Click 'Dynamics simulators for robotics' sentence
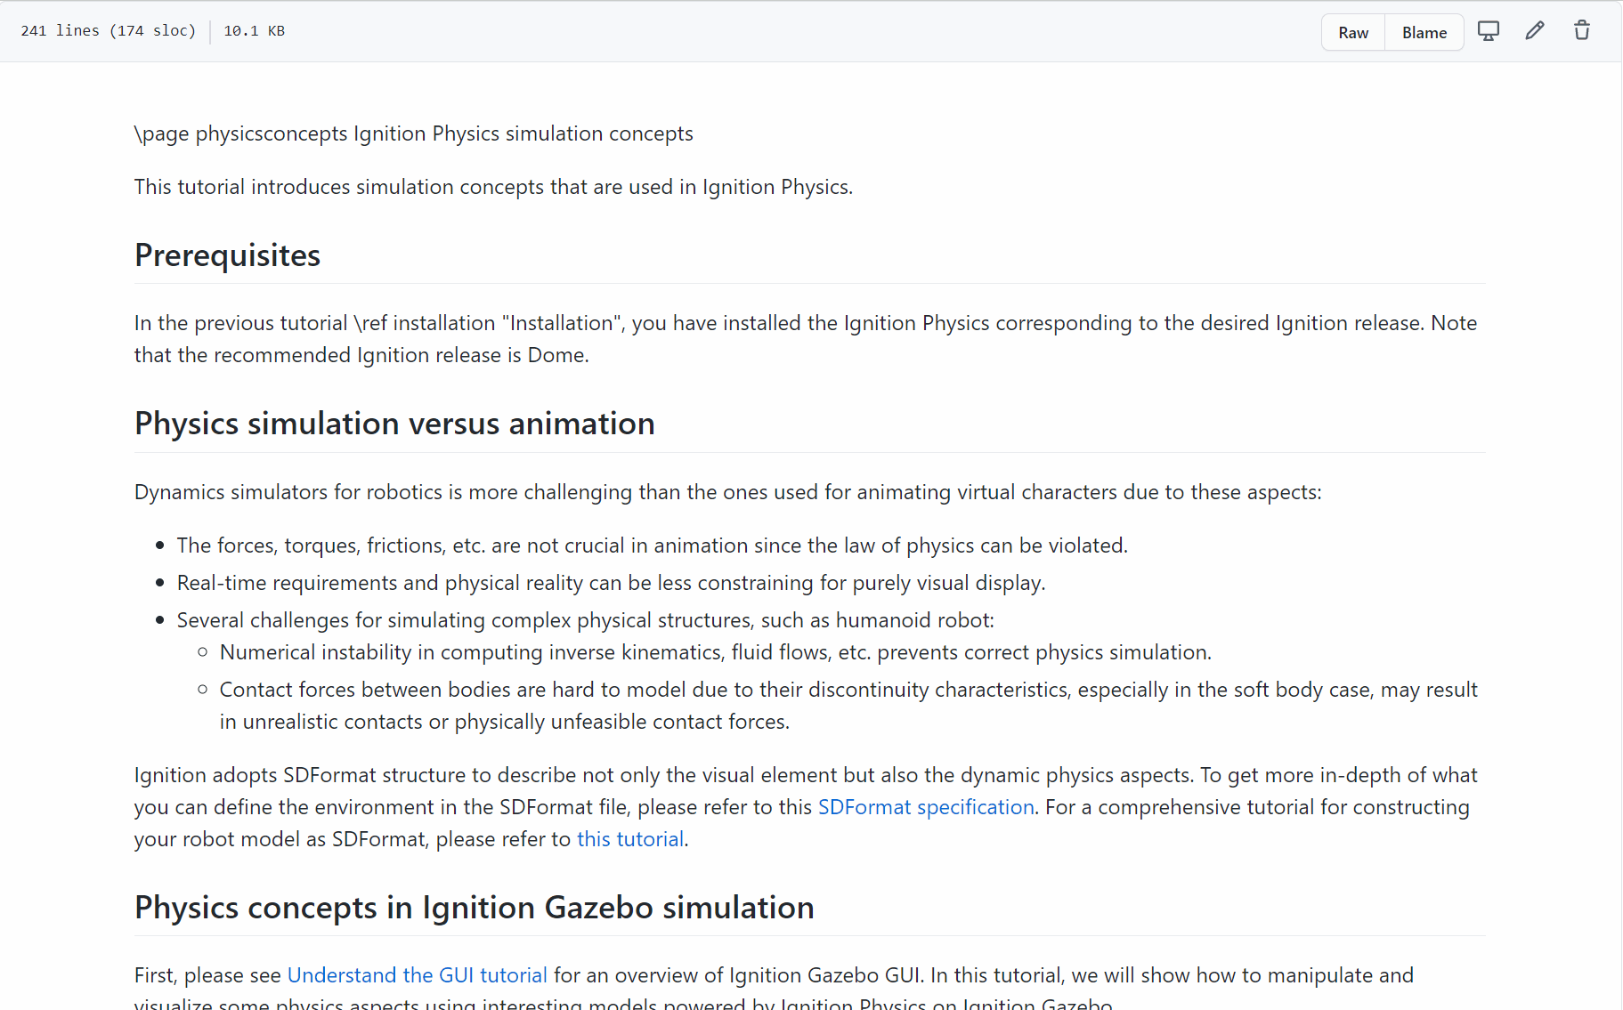Image resolution: width=1623 pixels, height=1010 pixels. [x=728, y=492]
